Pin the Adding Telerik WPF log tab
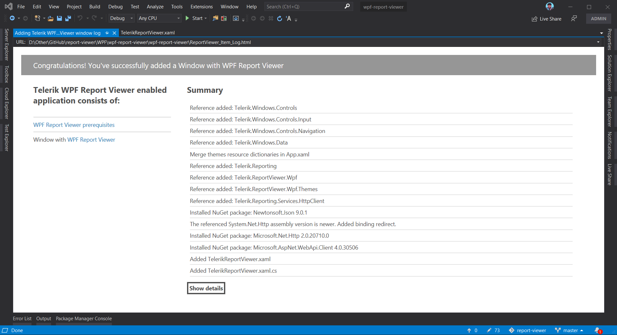This screenshot has width=617, height=335. coord(107,33)
